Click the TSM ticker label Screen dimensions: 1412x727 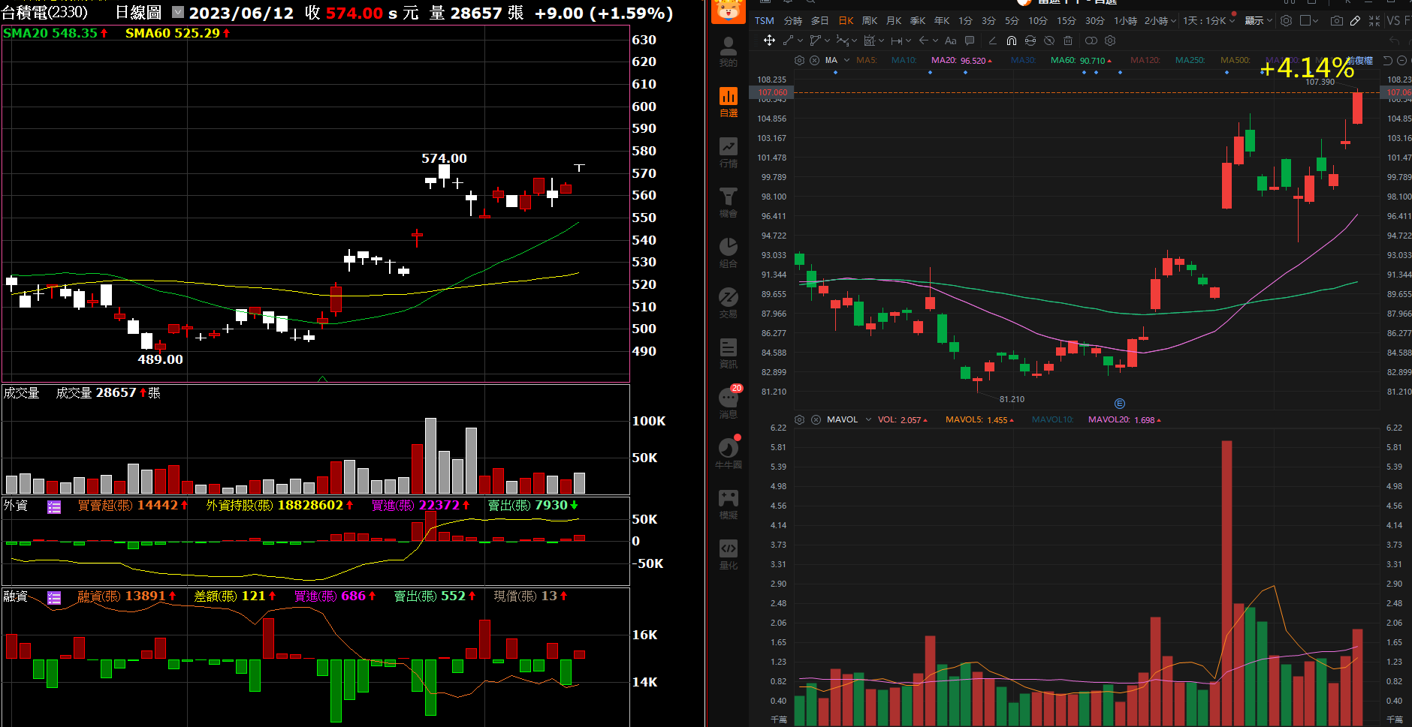click(765, 21)
